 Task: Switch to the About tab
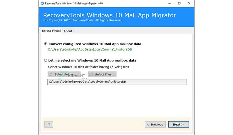pyautogui.click(x=68, y=31)
